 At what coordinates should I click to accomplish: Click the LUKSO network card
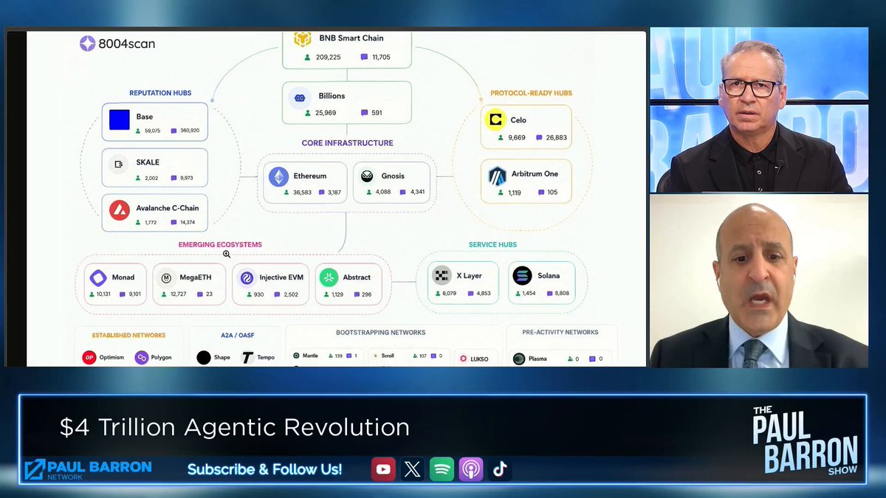[x=475, y=358]
